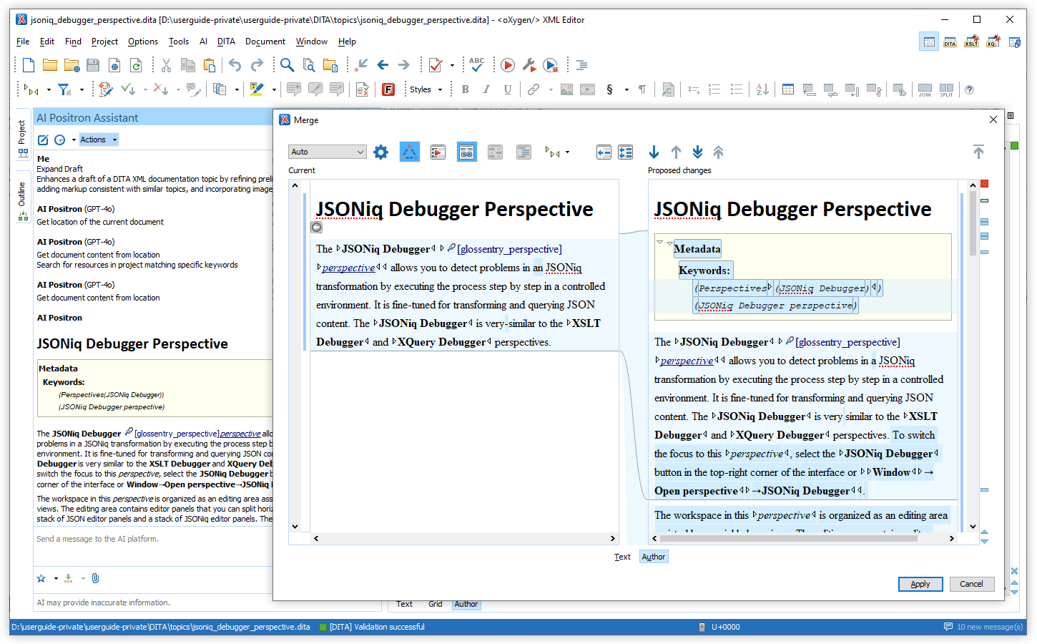Click the Sort A-Z icon
The image size is (1037, 644).
[x=762, y=89]
